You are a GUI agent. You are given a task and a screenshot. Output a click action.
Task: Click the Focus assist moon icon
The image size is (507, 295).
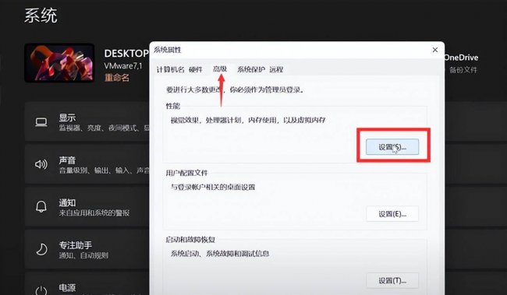click(41, 249)
